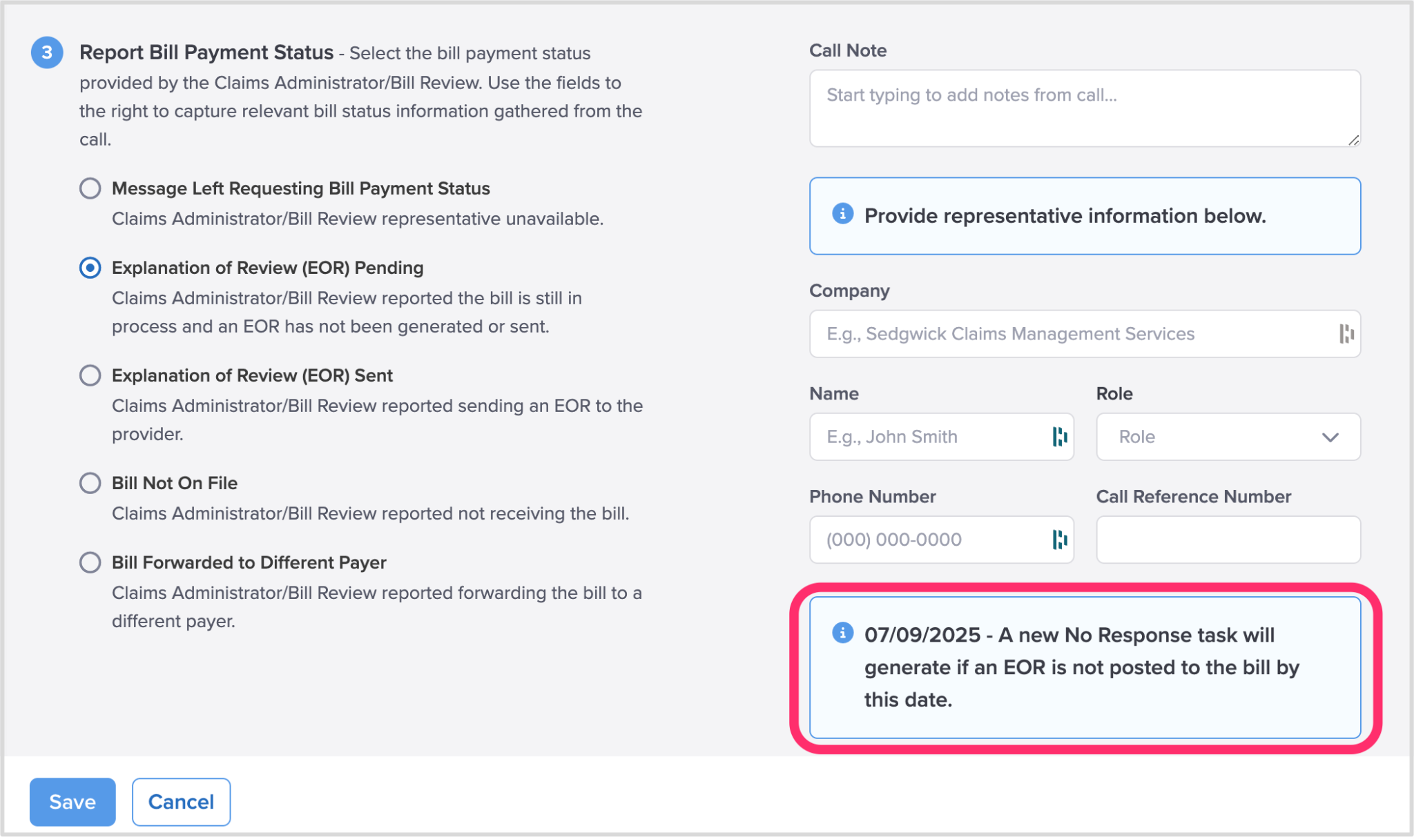1414x837 pixels.
Task: Click the autofill icon in Company field
Action: click(1346, 334)
